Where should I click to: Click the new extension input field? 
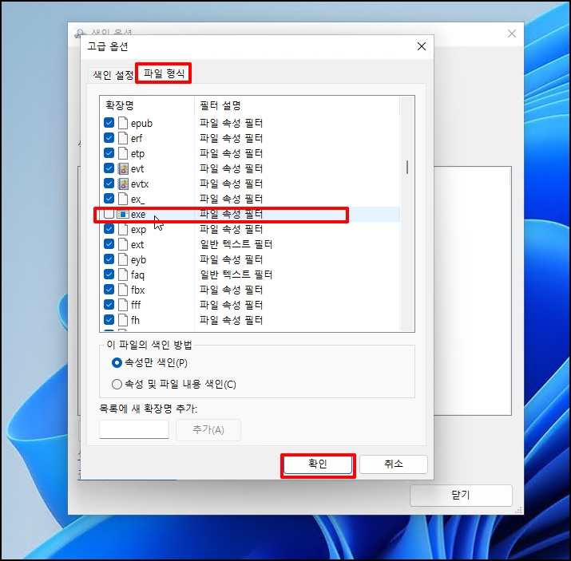point(134,429)
